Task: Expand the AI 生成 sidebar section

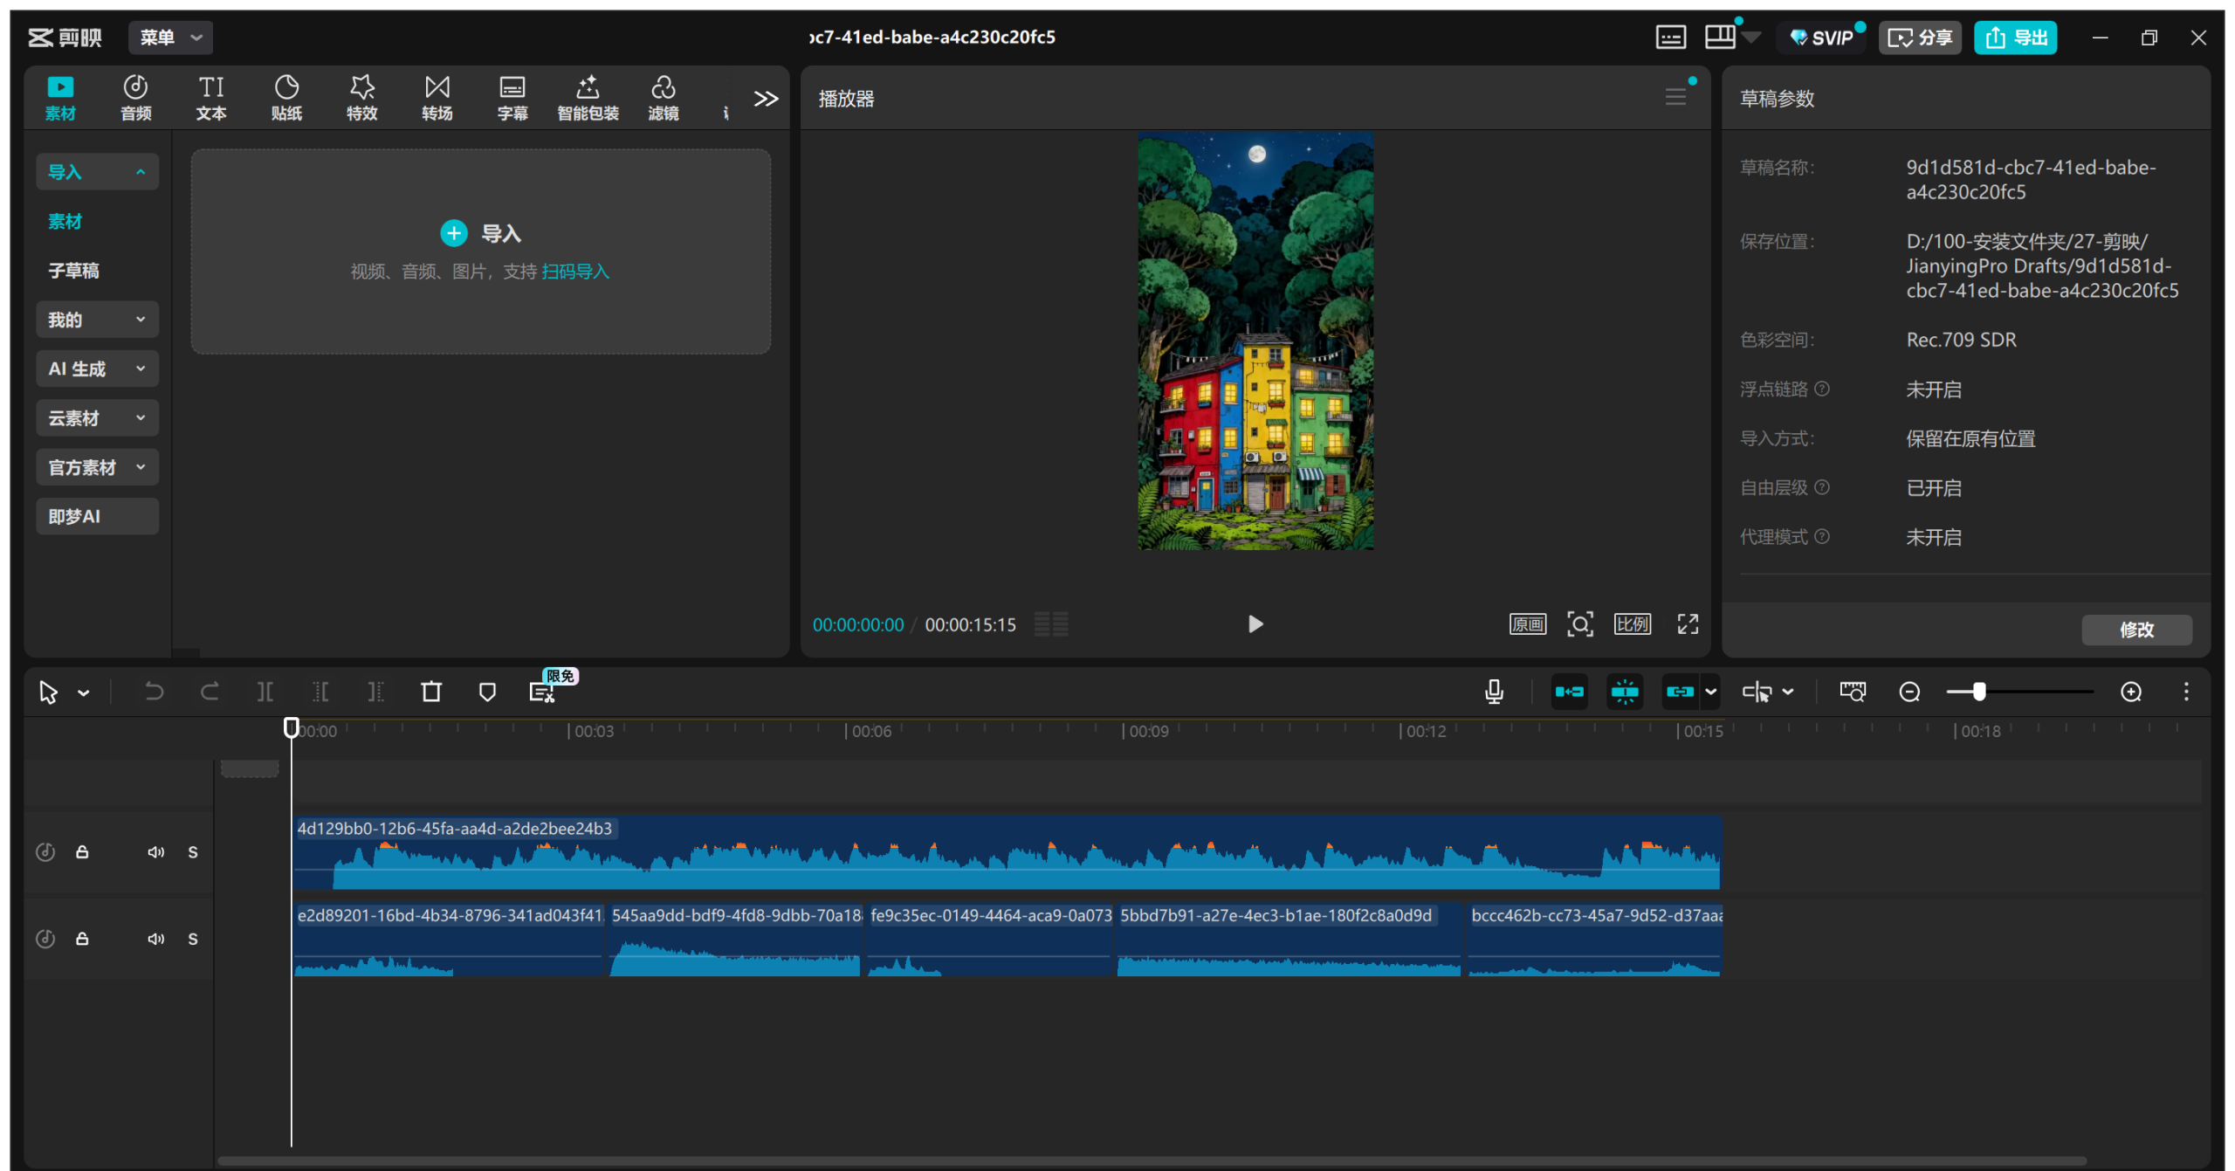Action: (97, 369)
